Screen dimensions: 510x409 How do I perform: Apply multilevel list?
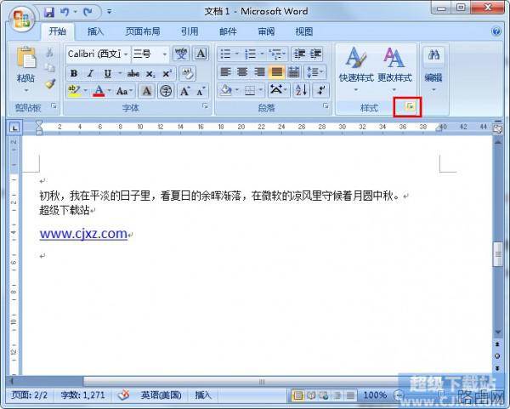tap(275, 54)
